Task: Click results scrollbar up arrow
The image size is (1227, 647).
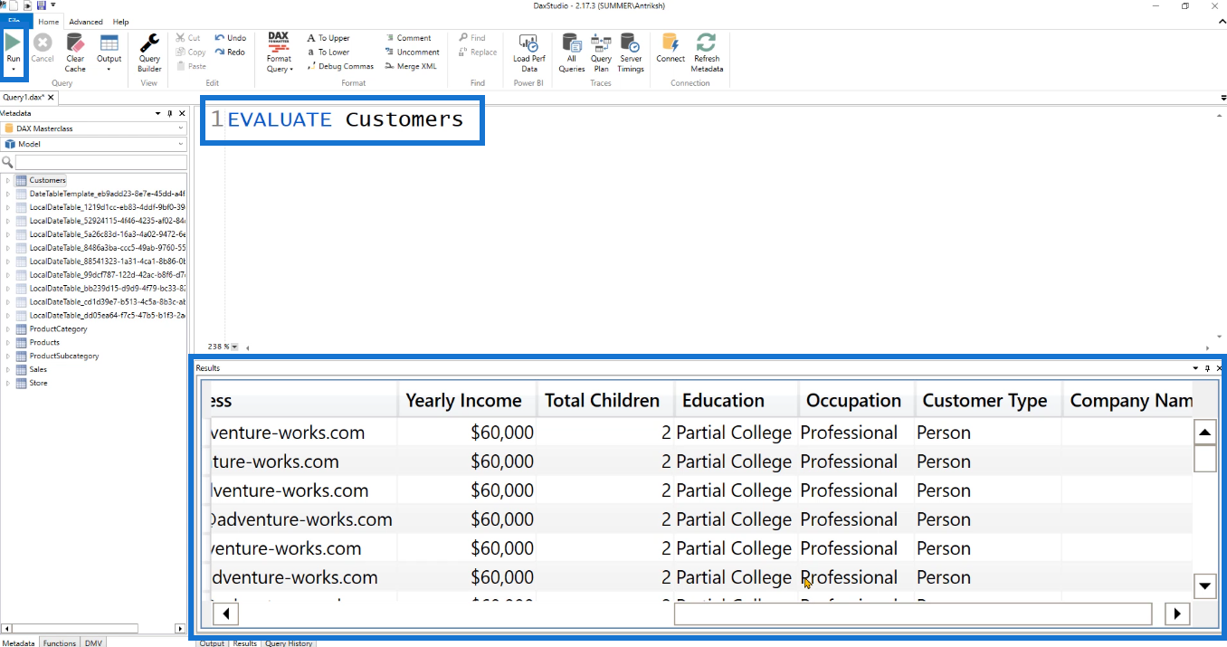Action: (1204, 433)
